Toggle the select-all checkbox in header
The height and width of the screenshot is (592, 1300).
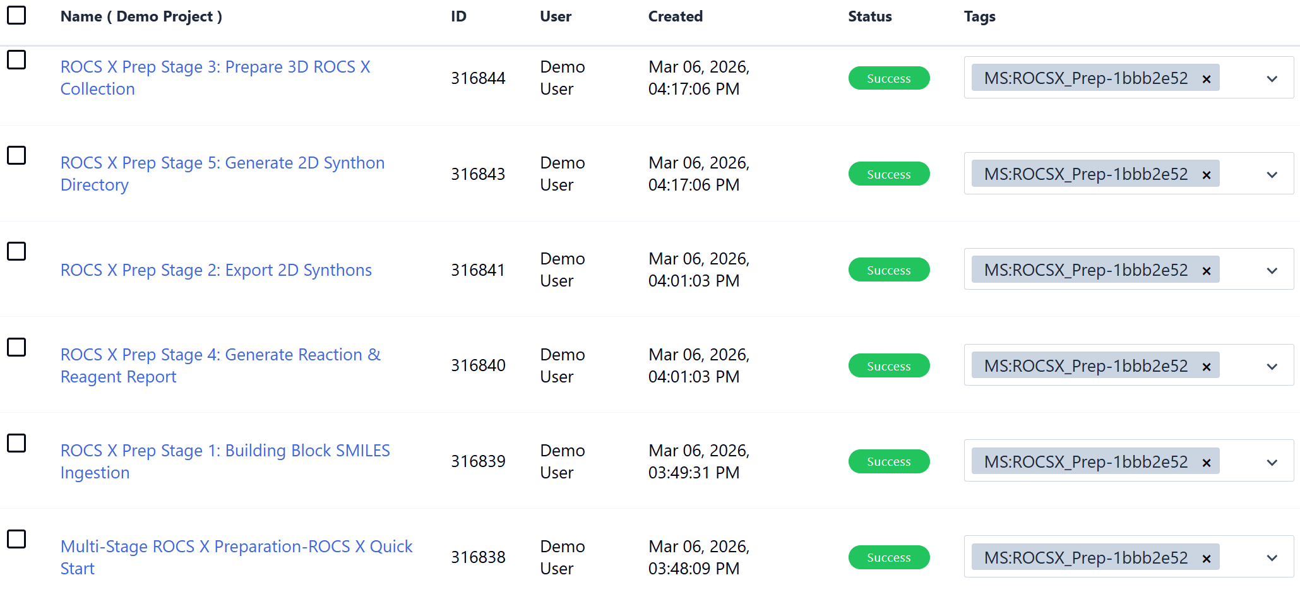point(16,15)
